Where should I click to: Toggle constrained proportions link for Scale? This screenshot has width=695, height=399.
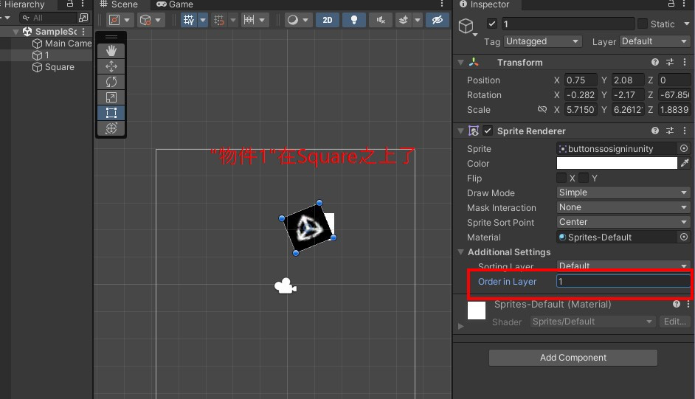(x=542, y=109)
